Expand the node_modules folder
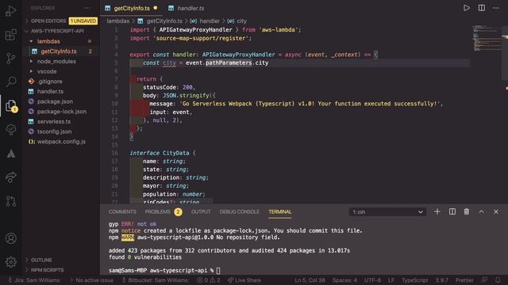The height and width of the screenshot is (285, 508). click(x=56, y=62)
